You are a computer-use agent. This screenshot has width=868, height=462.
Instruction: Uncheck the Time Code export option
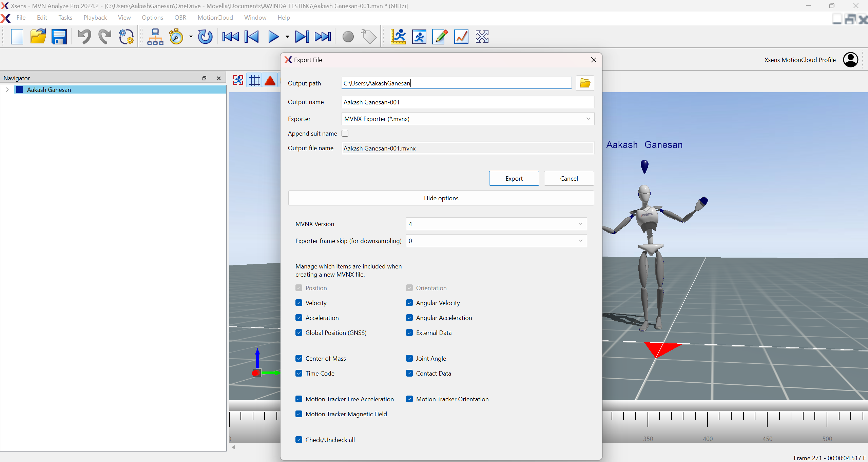[x=299, y=373]
